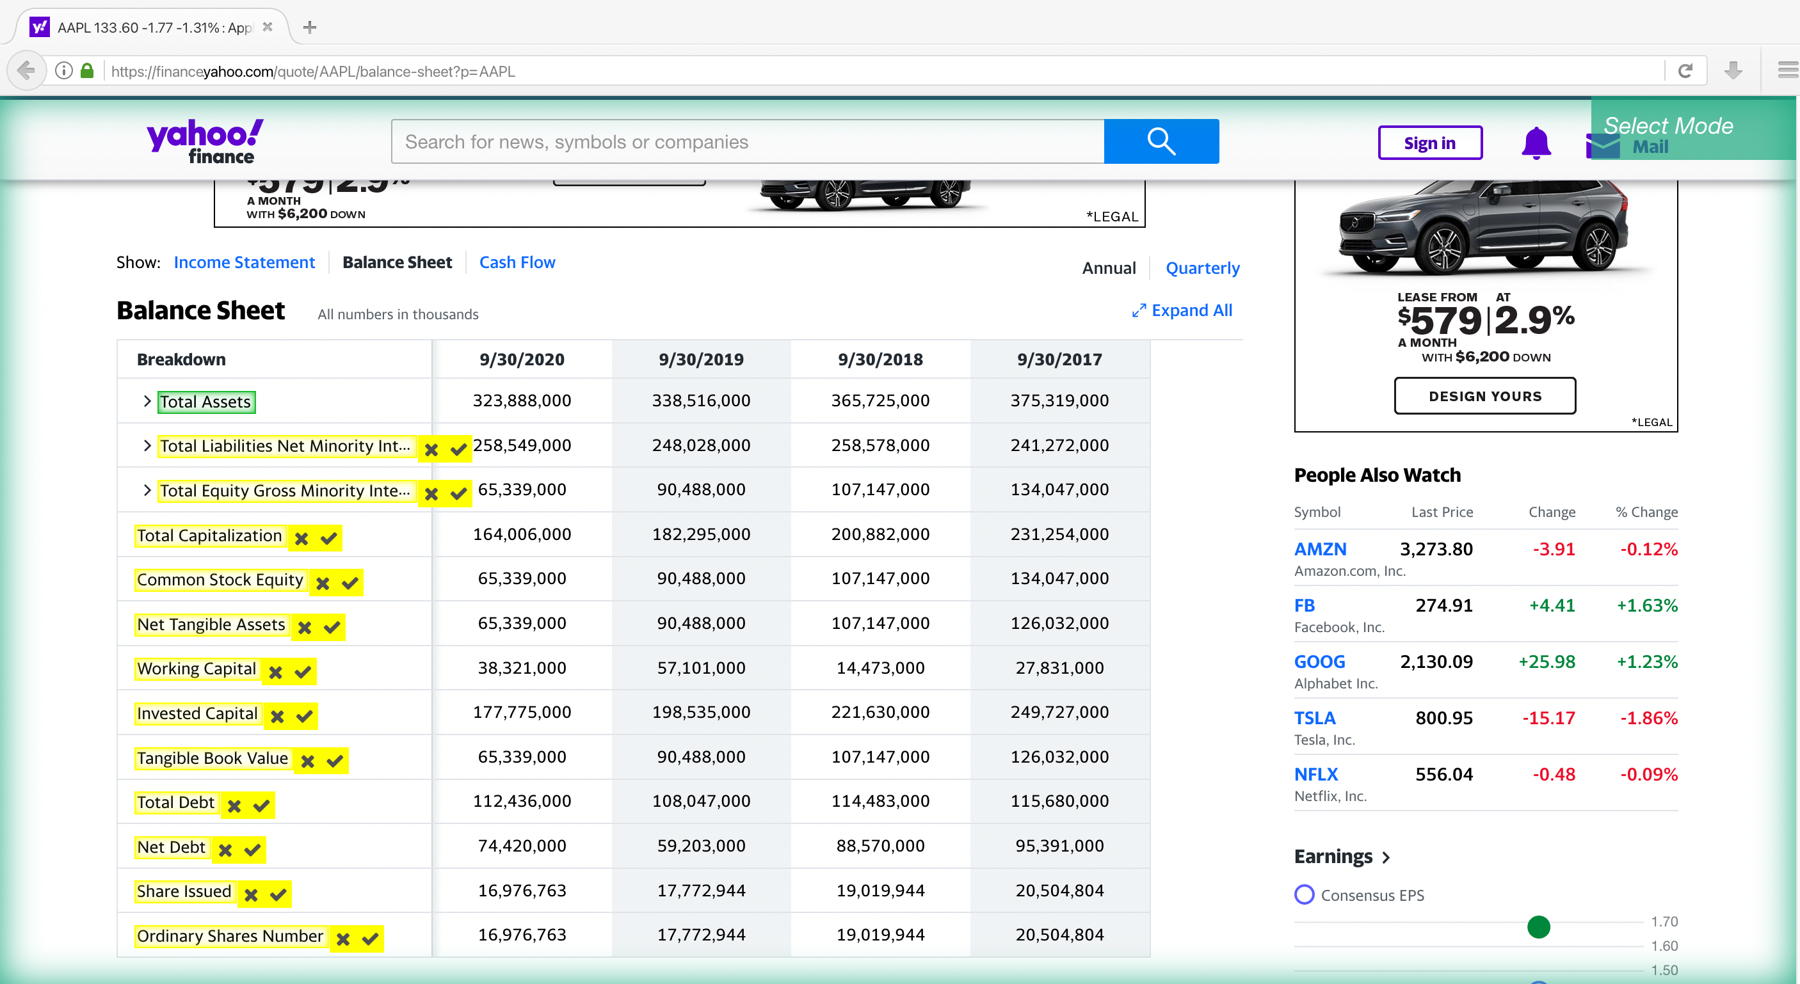Viewport: 1800px width, 984px height.
Task: Click X next to Invested Capital
Action: 277,717
